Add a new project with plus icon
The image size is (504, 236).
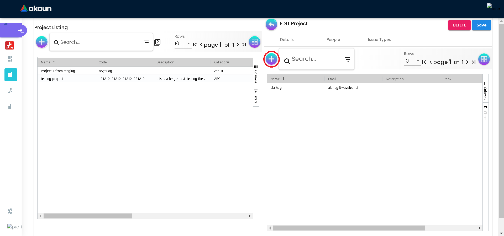pyautogui.click(x=42, y=42)
